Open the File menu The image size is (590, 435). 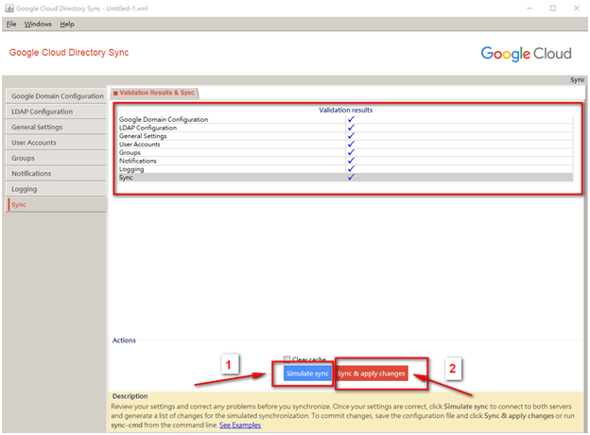click(x=11, y=24)
